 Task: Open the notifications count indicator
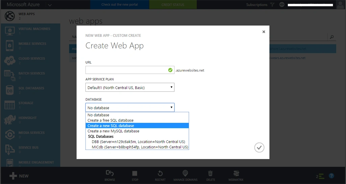tap(320, 176)
